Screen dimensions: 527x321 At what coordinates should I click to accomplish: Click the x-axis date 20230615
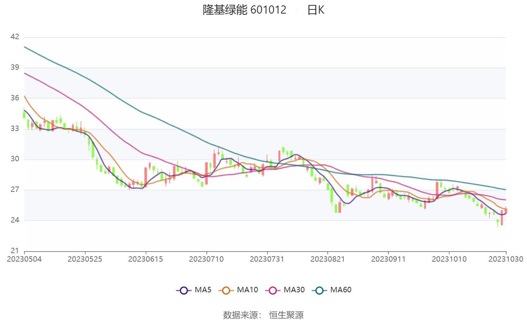click(146, 259)
